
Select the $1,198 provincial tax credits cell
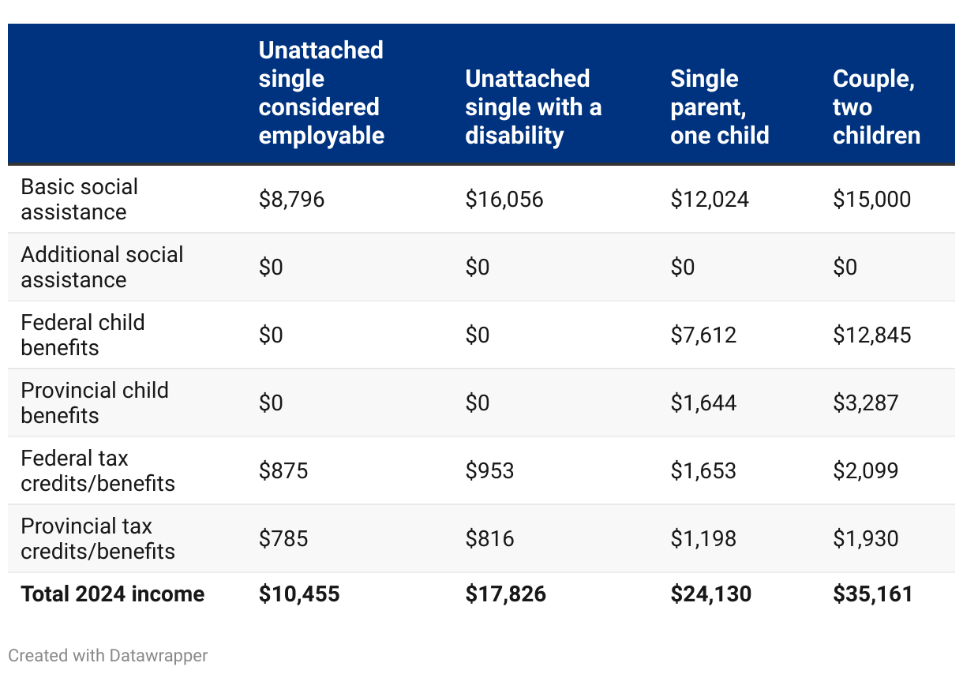703,538
